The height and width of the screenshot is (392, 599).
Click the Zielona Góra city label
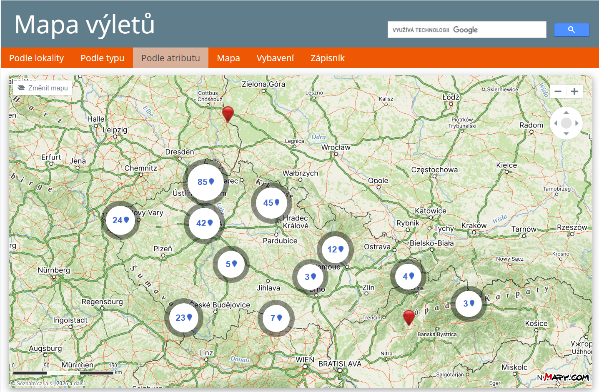click(x=263, y=84)
